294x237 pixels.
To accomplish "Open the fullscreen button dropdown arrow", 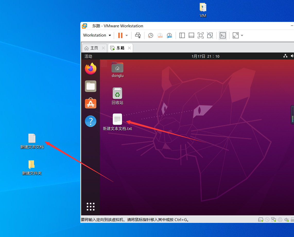I will point(241,35).
